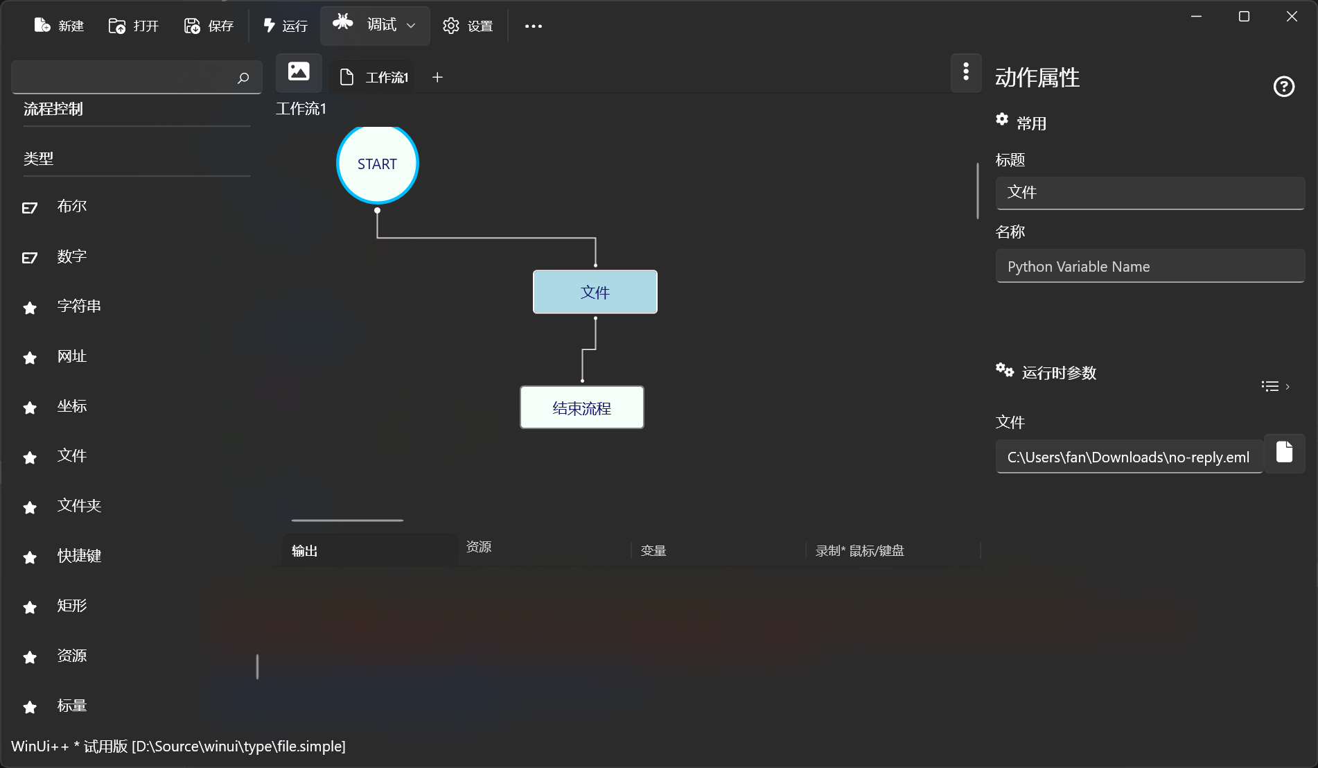Image resolution: width=1318 pixels, height=768 pixels.
Task: Click the search magnifier in the sidebar
Action: 243,78
